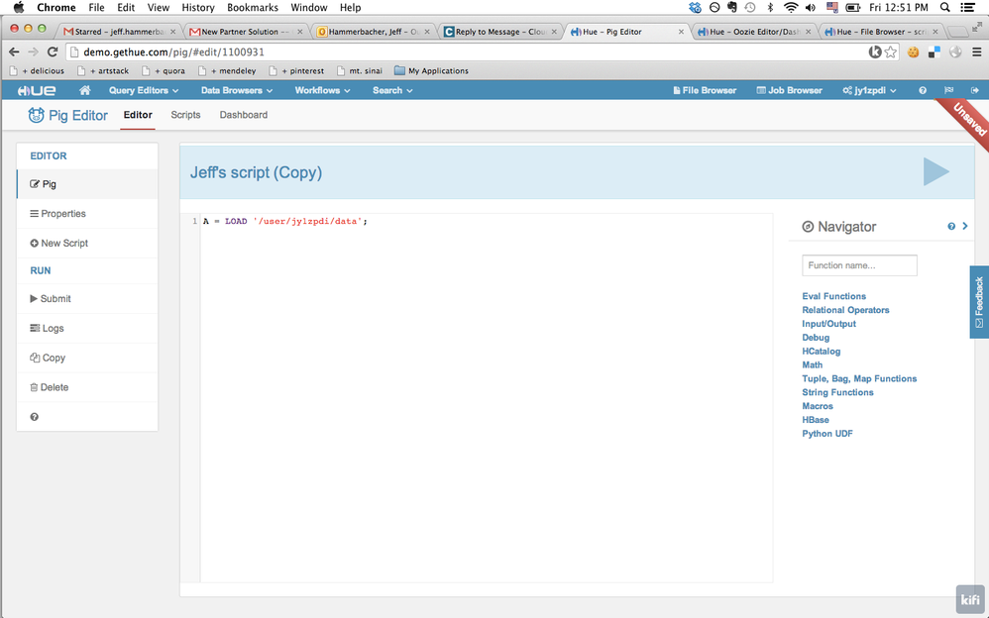This screenshot has width=989, height=618.
Task: Click the Hue logo in the navbar
Action: click(37, 91)
